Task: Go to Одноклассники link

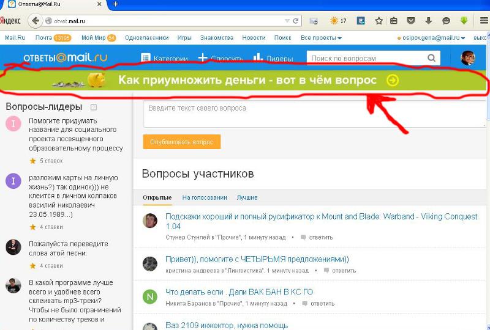Action: 146,38
